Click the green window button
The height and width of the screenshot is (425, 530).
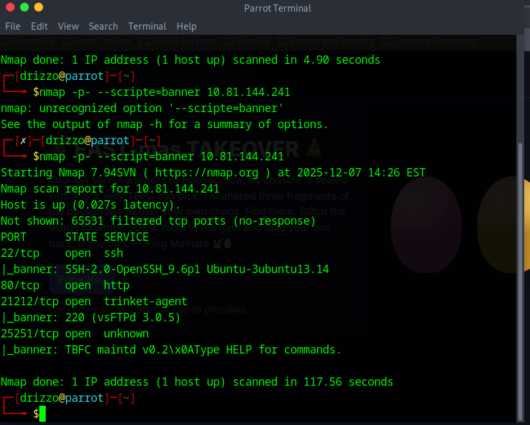(x=24, y=7)
